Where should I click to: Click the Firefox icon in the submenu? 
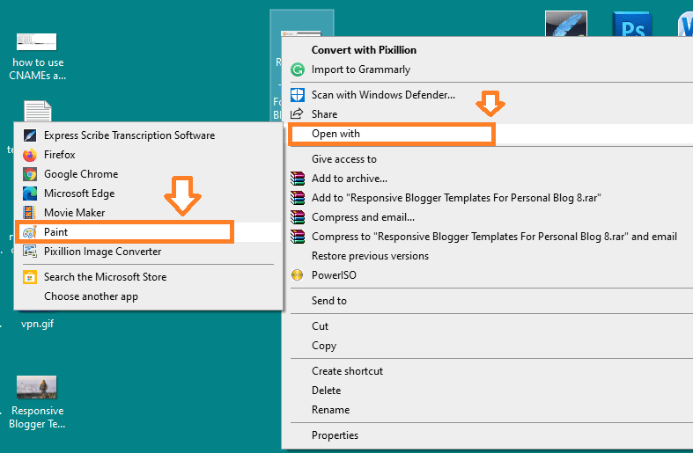coord(30,155)
